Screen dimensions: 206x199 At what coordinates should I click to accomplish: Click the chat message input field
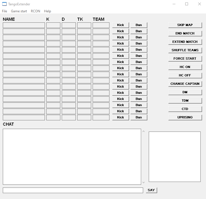point(73,190)
